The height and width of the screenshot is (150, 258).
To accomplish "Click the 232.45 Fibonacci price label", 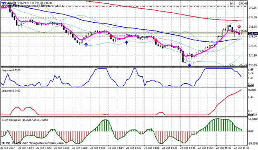I will point(243,3).
